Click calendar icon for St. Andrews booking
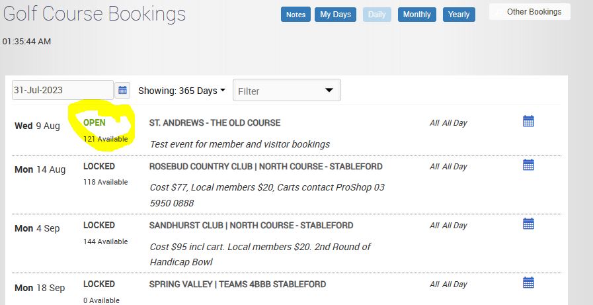 528,121
